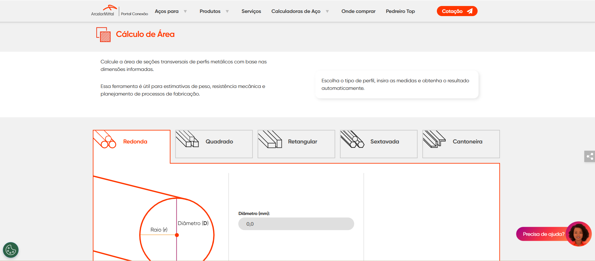Click the Cálculo de Área hatched icon

click(x=104, y=34)
